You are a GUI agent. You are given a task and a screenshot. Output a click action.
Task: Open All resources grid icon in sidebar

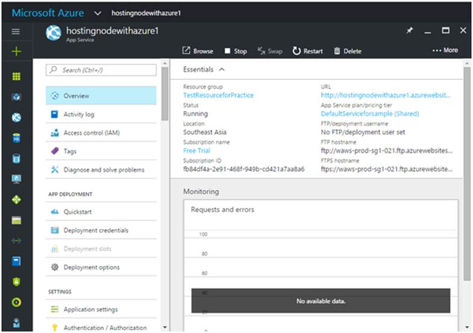click(16, 77)
